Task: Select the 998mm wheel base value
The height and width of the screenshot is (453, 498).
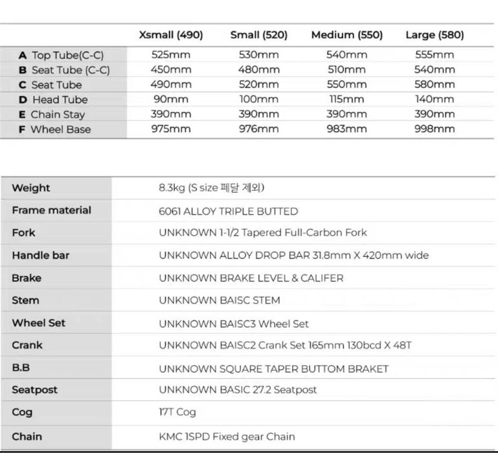Action: coord(435,129)
